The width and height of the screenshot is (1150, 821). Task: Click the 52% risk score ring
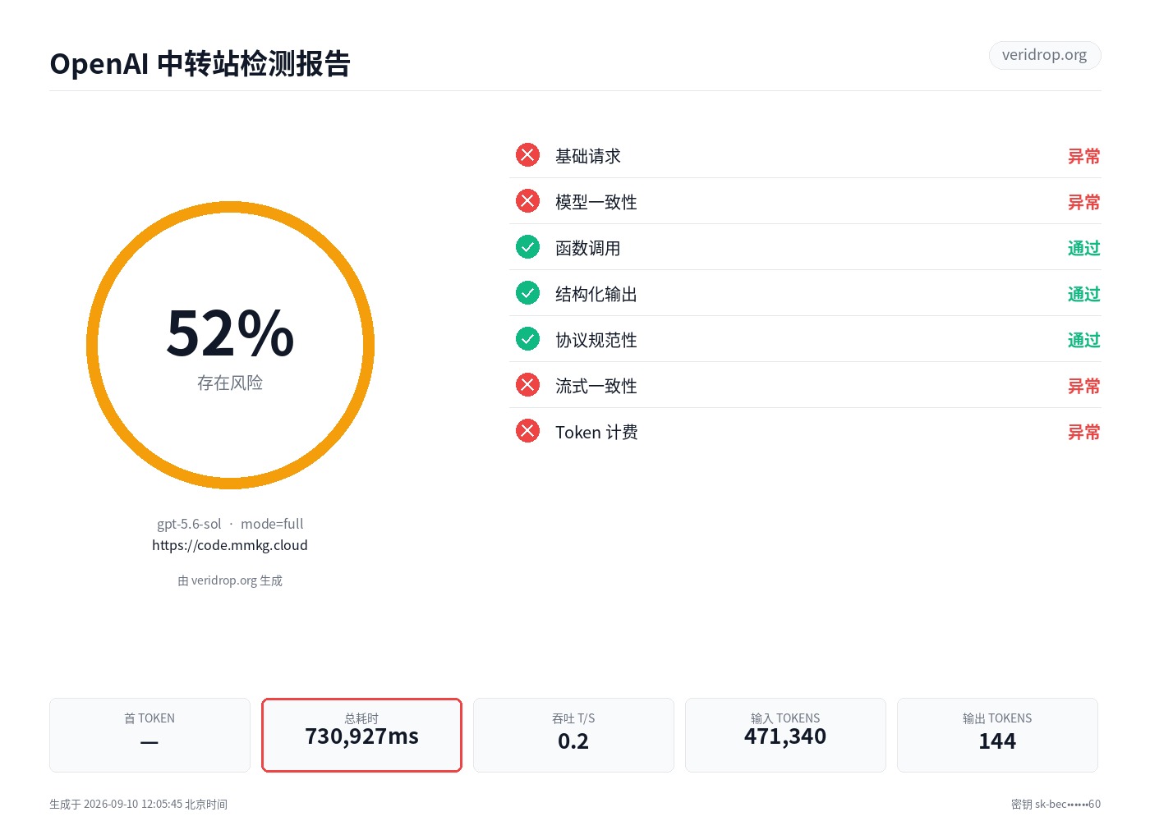pyautogui.click(x=230, y=345)
